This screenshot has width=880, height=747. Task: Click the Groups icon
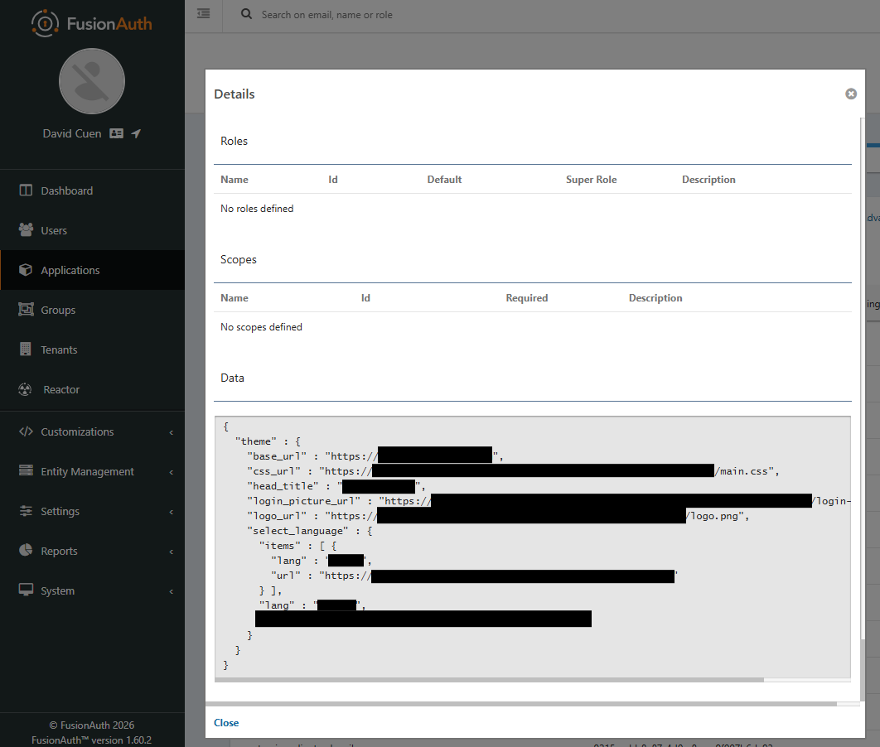pyautogui.click(x=26, y=310)
